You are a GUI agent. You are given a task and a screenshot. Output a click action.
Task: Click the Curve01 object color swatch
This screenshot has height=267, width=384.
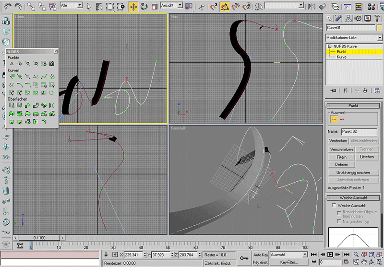(379, 28)
